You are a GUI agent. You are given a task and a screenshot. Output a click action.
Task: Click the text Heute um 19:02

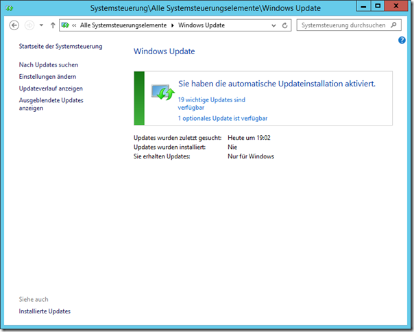click(x=249, y=138)
